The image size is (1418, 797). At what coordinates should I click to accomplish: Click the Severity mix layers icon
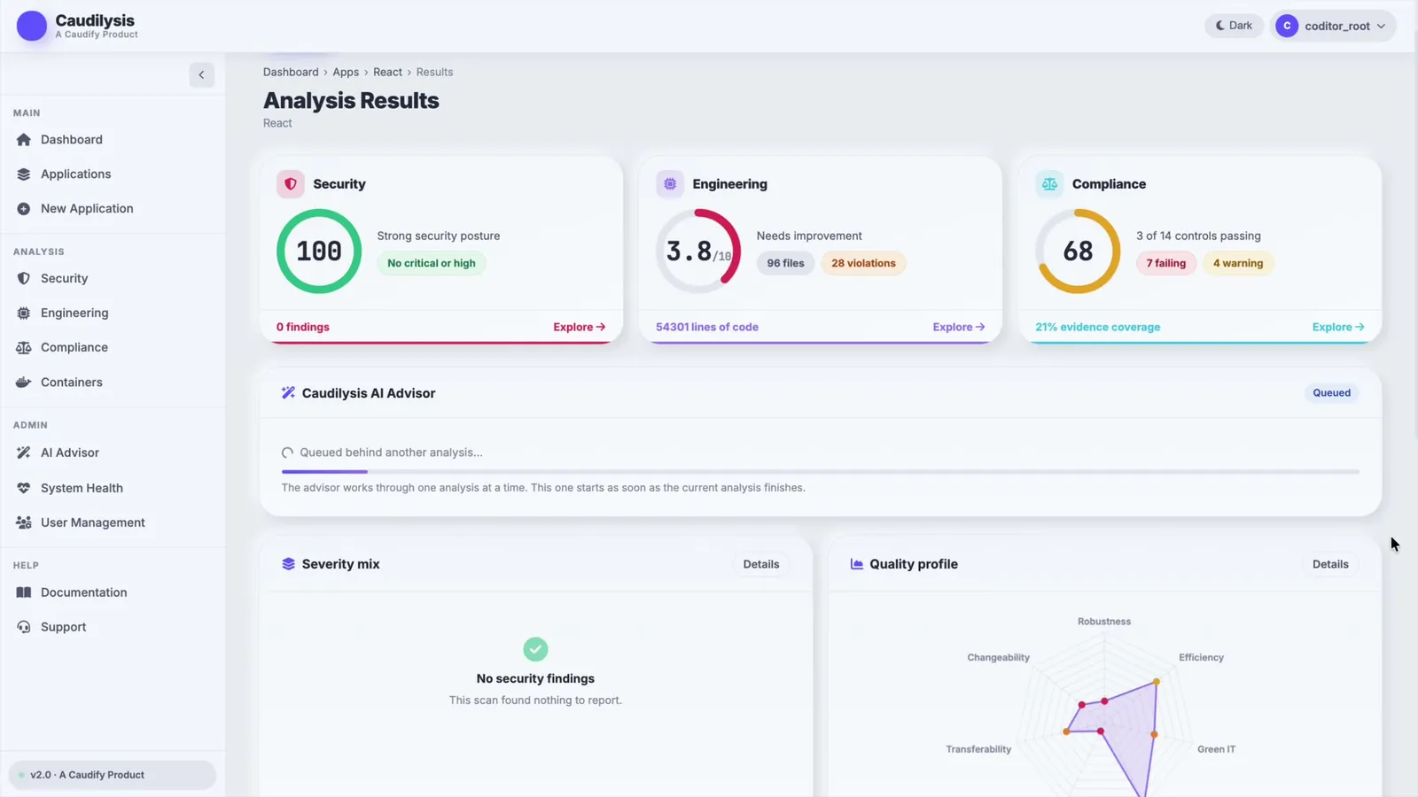point(288,564)
